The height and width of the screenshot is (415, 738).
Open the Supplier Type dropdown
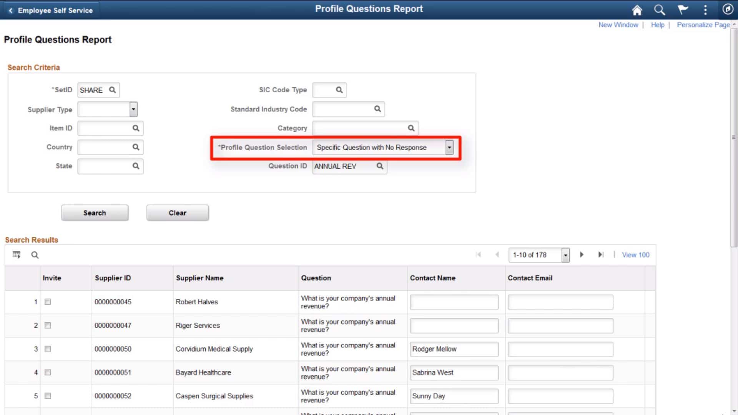(133, 109)
